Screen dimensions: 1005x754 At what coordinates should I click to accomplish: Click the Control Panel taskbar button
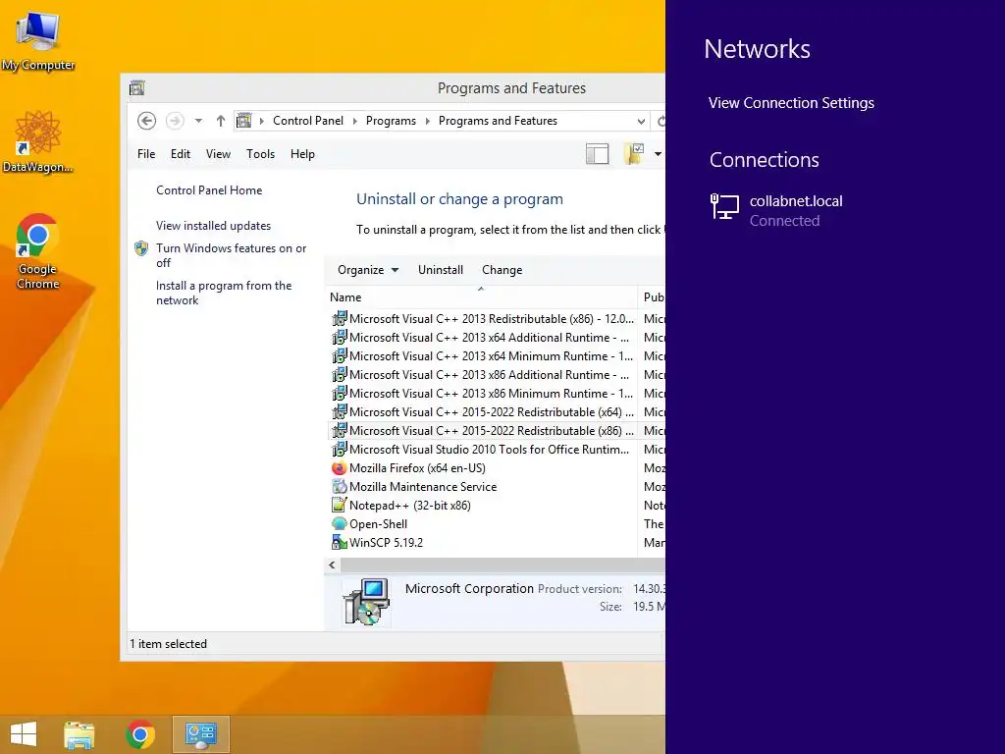click(x=201, y=734)
